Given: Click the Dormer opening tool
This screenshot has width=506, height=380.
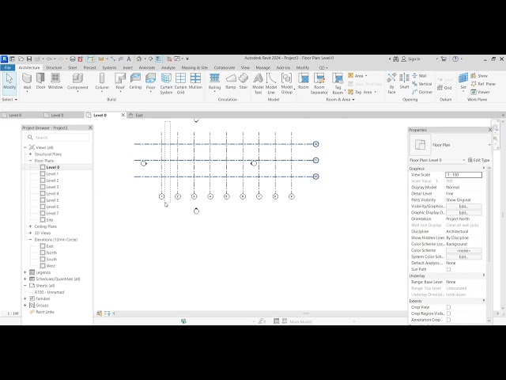Looking at the screenshot, I should click(422, 92).
